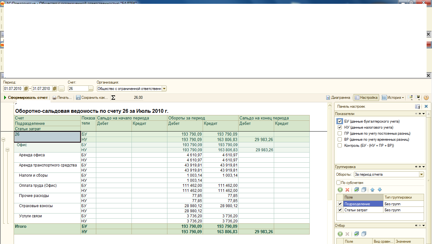Click the Печать... button
Image resolution: width=432 pixels, height=244 pixels.
(62, 98)
